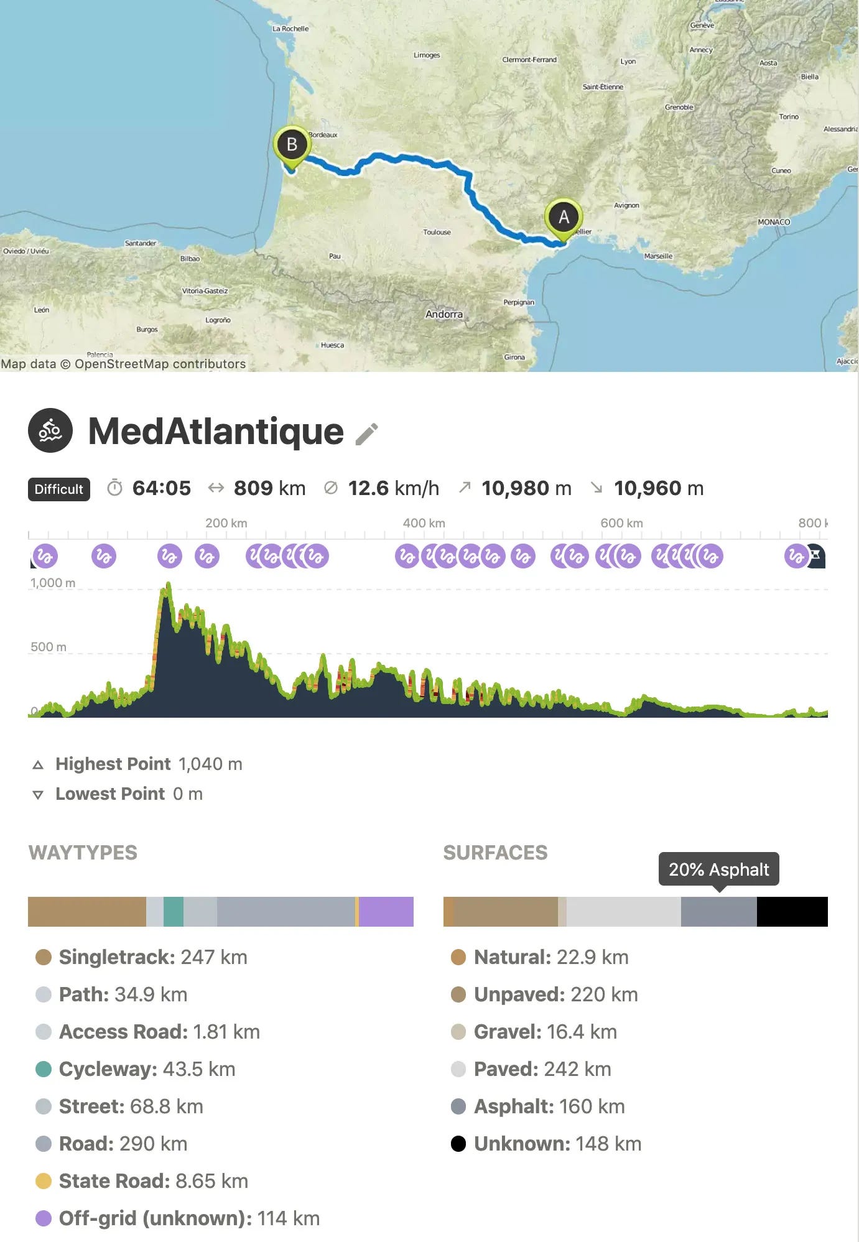This screenshot has width=859, height=1242.
Task: Click the stopwatch duration icon
Action: (x=114, y=488)
